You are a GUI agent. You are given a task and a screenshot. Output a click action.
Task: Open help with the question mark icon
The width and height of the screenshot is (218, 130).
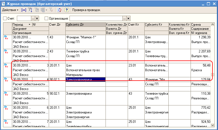click(x=66, y=10)
